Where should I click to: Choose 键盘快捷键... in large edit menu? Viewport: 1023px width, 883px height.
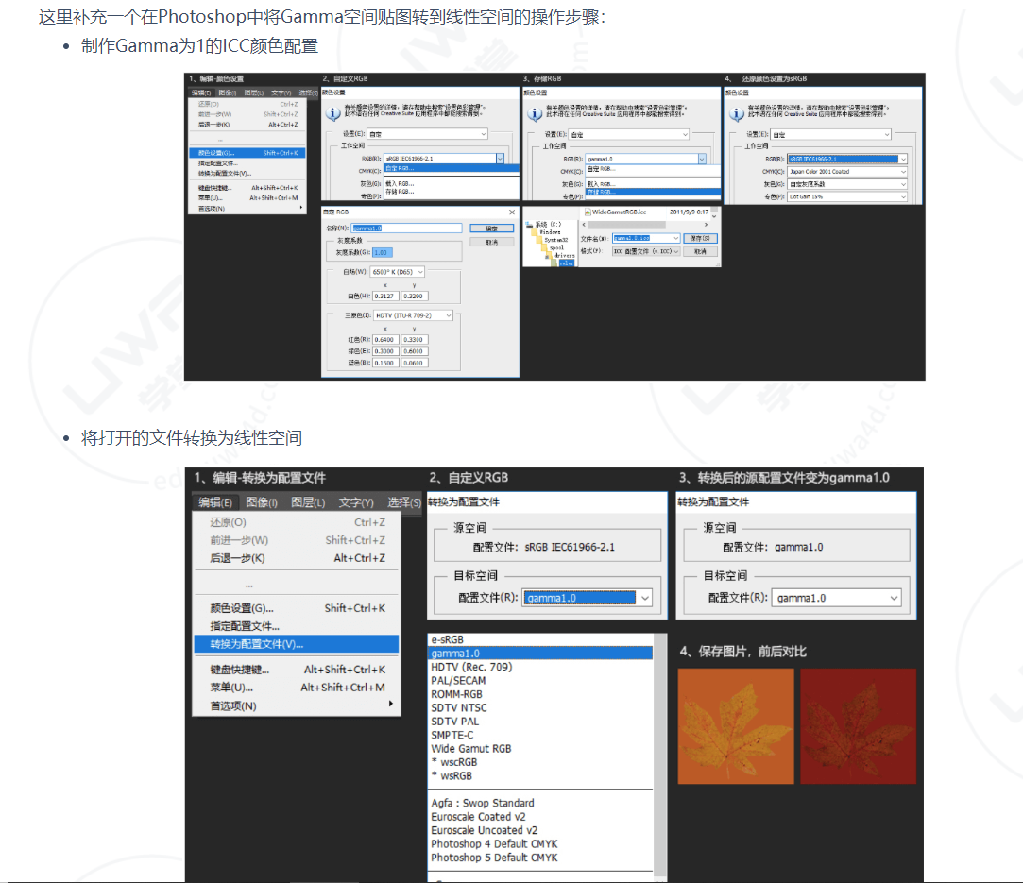click(297, 670)
